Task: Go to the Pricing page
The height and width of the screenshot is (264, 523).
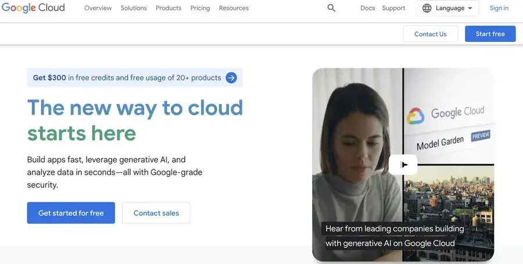Action: point(200,8)
